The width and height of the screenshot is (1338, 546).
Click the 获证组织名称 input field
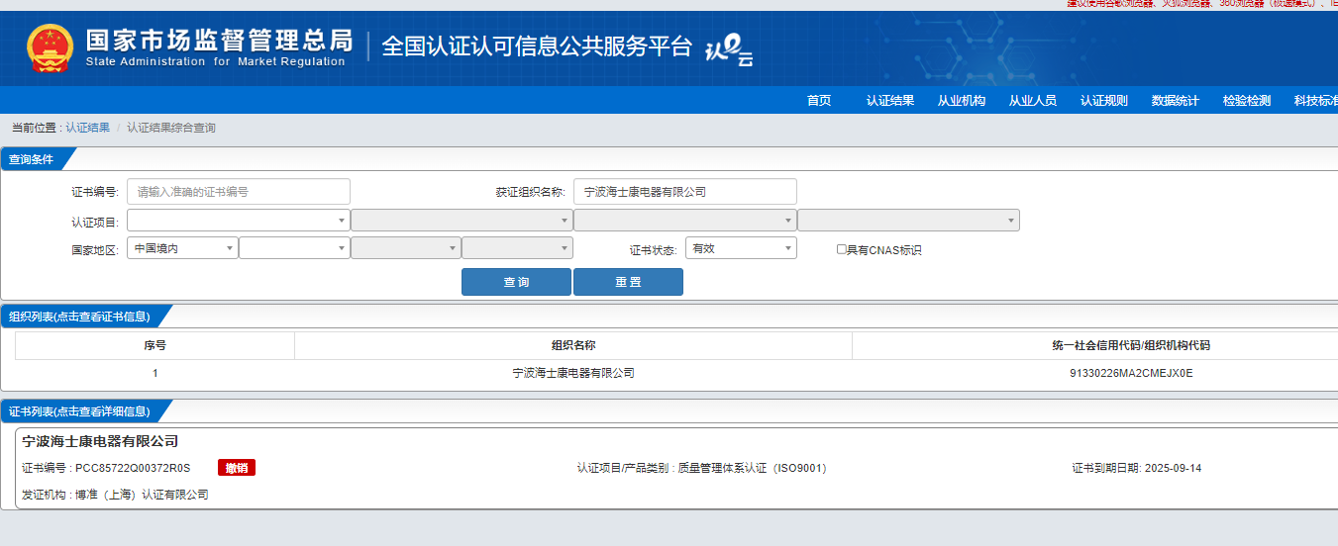(x=685, y=192)
